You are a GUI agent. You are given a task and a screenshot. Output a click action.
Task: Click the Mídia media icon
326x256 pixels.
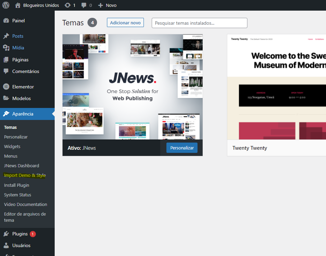[6, 48]
